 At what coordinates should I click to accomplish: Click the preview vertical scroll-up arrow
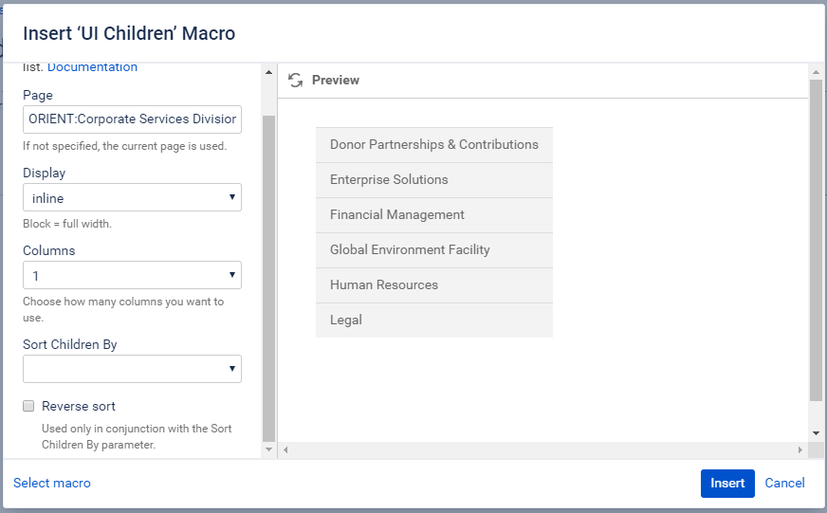[816, 72]
